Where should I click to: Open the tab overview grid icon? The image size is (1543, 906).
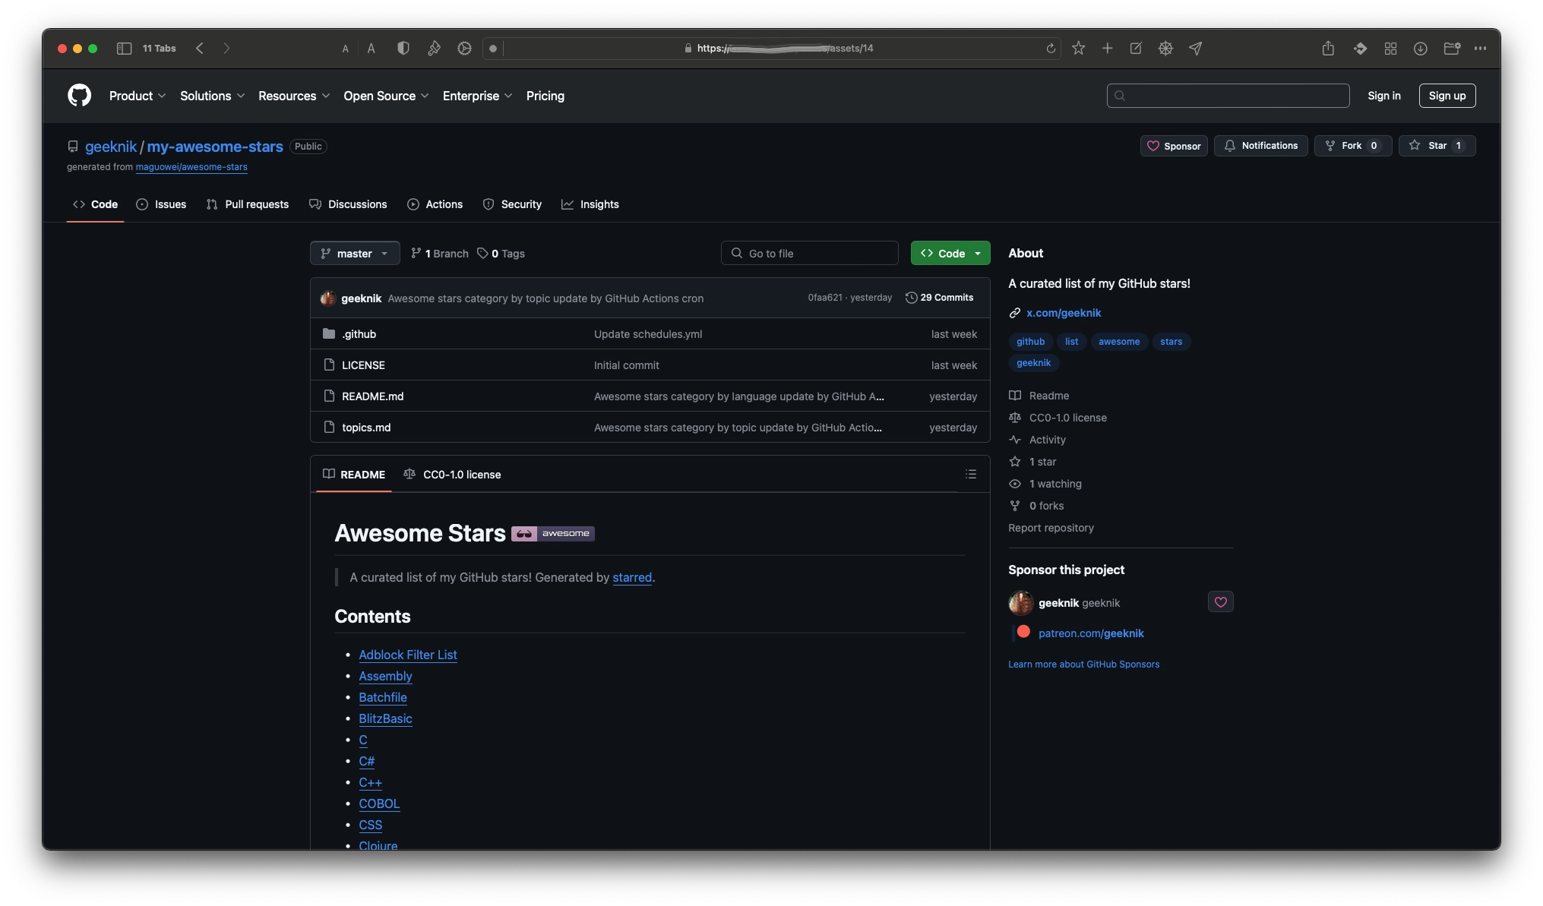(x=1390, y=48)
